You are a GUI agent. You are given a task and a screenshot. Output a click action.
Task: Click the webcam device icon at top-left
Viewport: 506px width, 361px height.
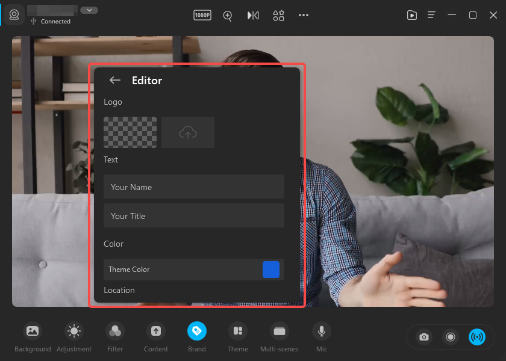click(x=14, y=14)
